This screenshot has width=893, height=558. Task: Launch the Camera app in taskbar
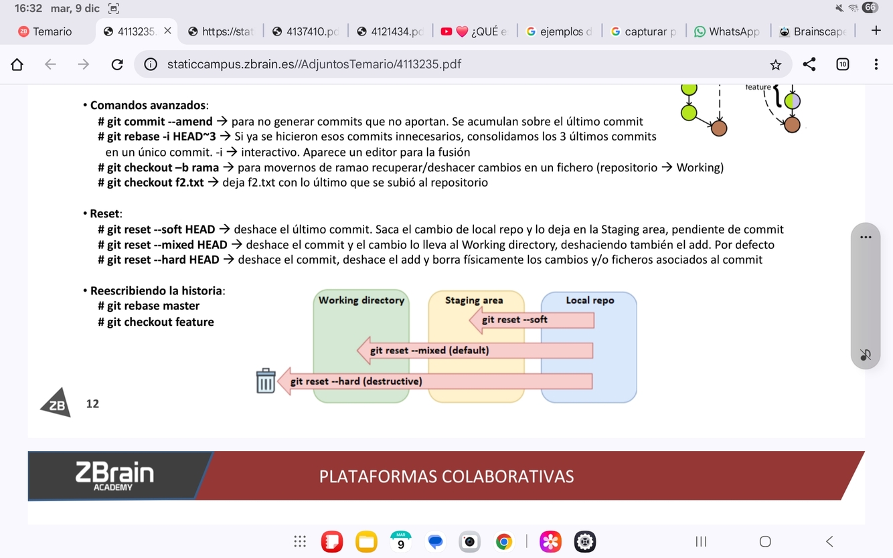pyautogui.click(x=469, y=541)
